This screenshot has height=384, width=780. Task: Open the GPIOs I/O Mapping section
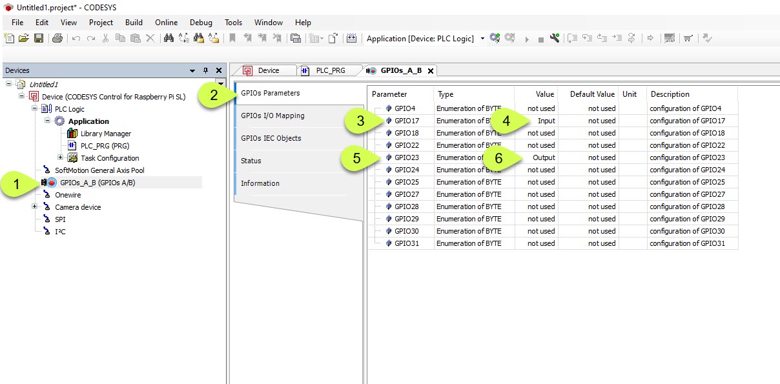[x=272, y=116]
